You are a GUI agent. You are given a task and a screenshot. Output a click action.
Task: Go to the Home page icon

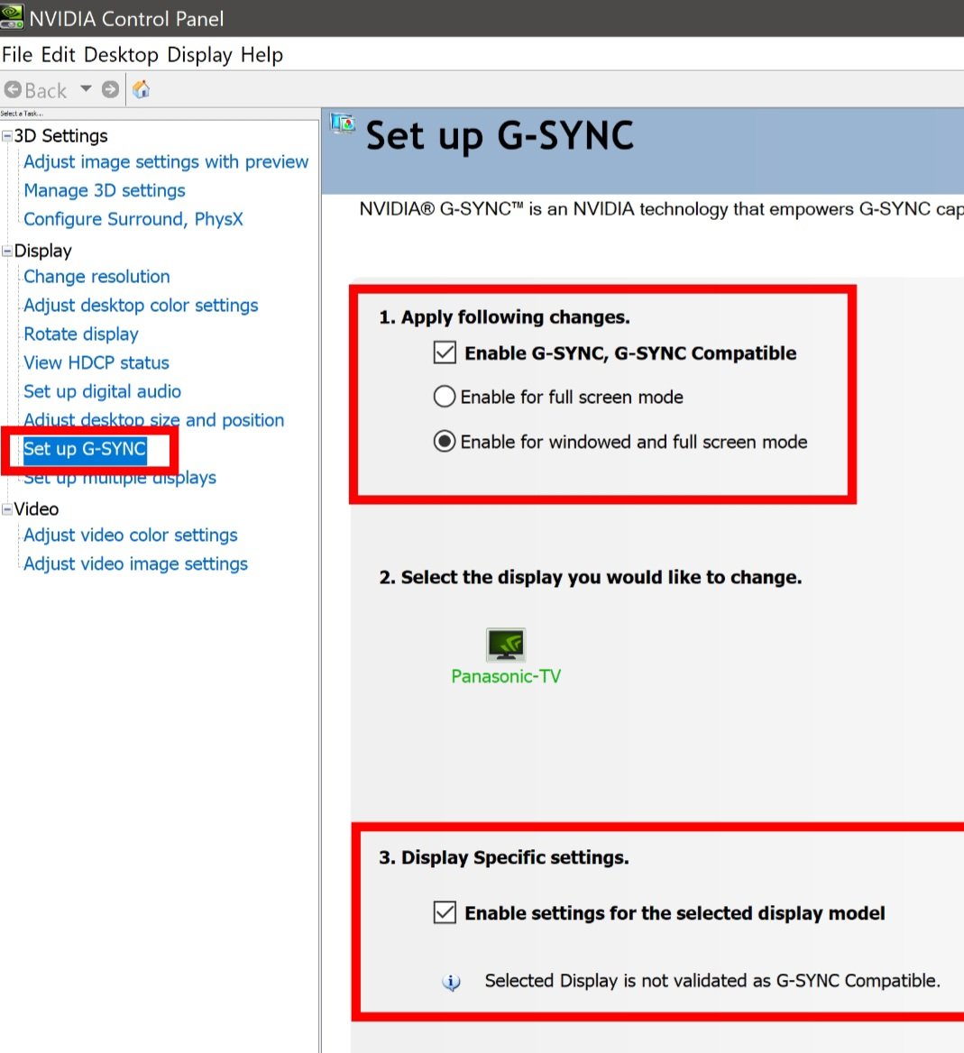[141, 89]
